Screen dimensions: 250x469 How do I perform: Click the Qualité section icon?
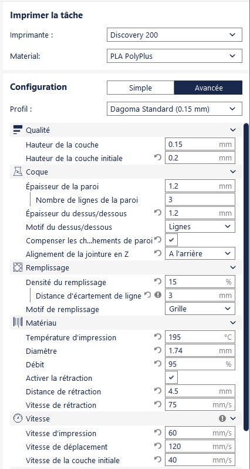click(x=18, y=129)
